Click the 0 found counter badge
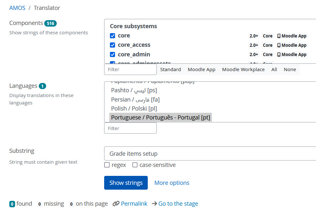Screen dimensions: 316x214 tap(12, 204)
